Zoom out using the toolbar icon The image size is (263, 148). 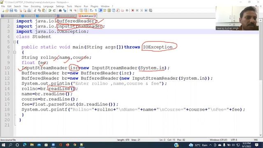(x=75, y=10)
